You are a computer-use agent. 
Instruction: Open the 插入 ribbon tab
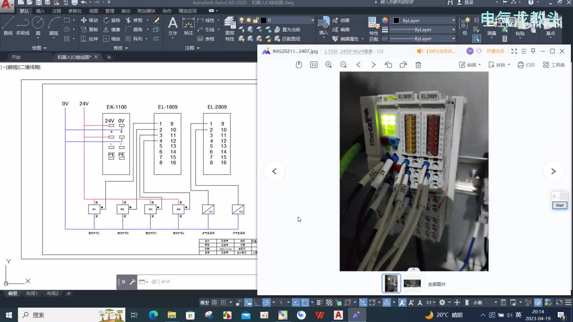tap(40, 11)
